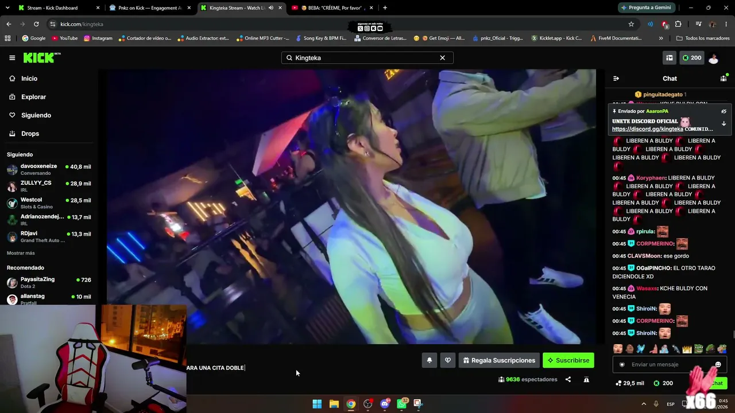Image resolution: width=735 pixels, height=413 pixels.
Task: Go back in browser history
Action: (x=9, y=24)
